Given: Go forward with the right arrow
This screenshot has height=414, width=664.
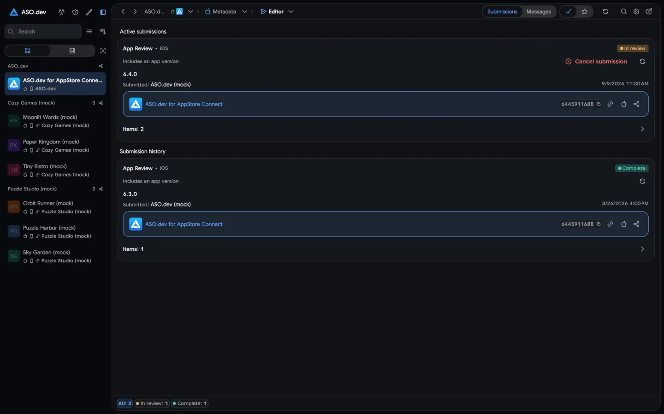Looking at the screenshot, I should pyautogui.click(x=135, y=12).
